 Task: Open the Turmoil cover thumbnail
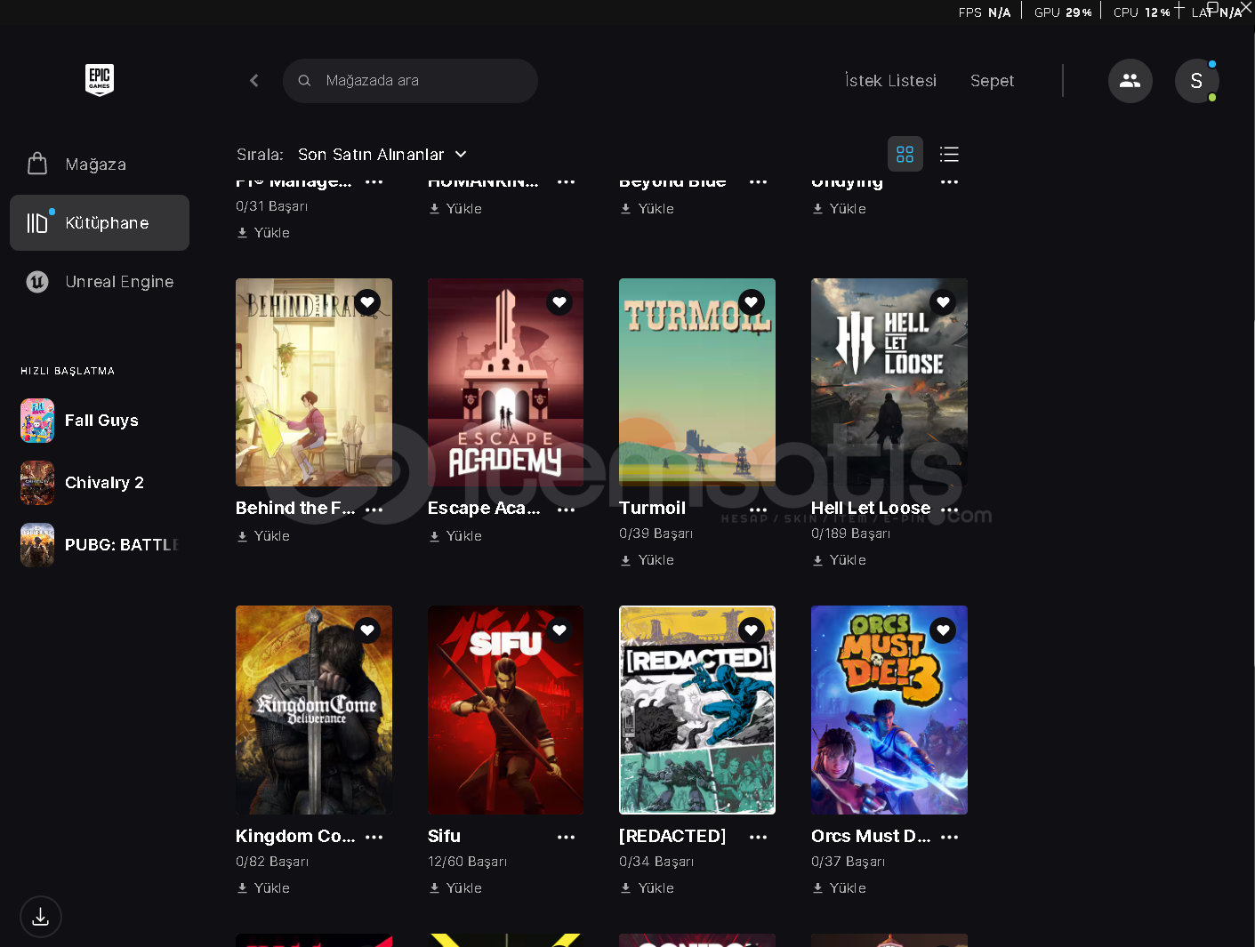coord(697,382)
